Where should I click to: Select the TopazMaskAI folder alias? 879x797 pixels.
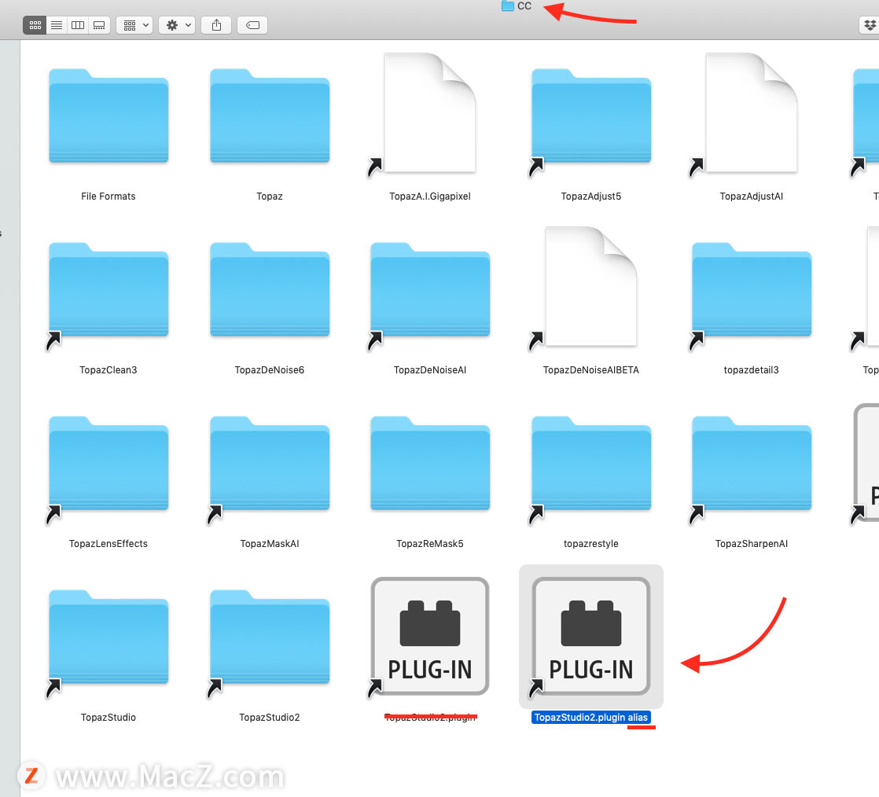pyautogui.click(x=270, y=464)
